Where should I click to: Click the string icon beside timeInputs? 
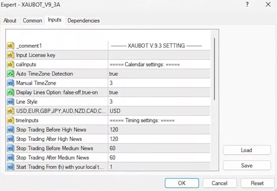[x=10, y=120]
